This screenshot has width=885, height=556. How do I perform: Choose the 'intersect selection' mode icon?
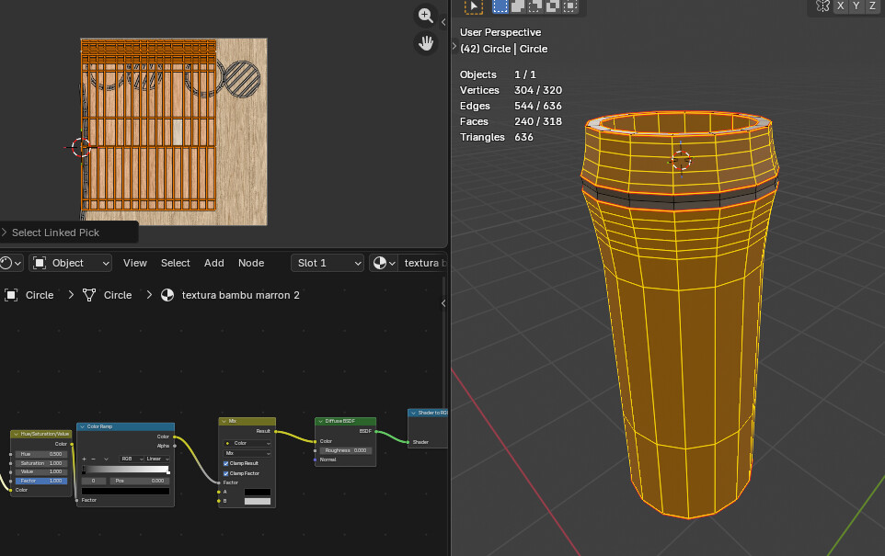570,6
